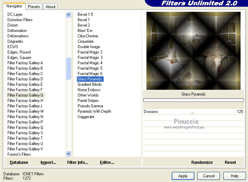This screenshot has height=182, width=248.
Task: Choose the Fractal Magic 5 filter
Action: pyautogui.click(x=90, y=68)
